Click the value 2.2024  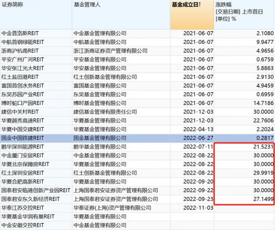pyautogui.click(x=265, y=130)
